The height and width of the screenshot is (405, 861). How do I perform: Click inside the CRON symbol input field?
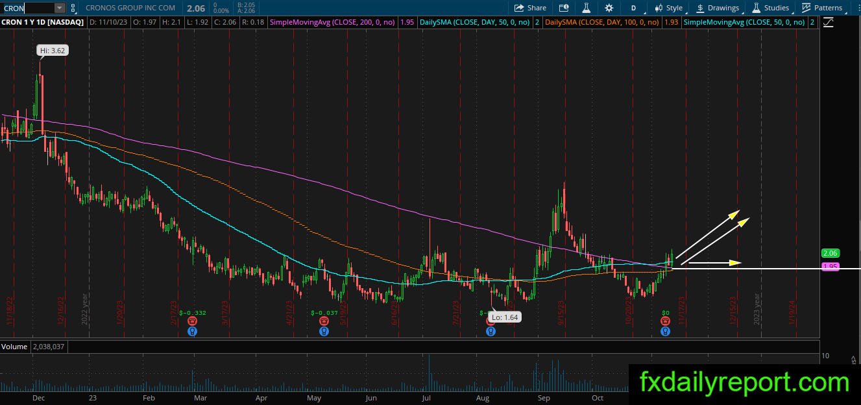(29, 8)
